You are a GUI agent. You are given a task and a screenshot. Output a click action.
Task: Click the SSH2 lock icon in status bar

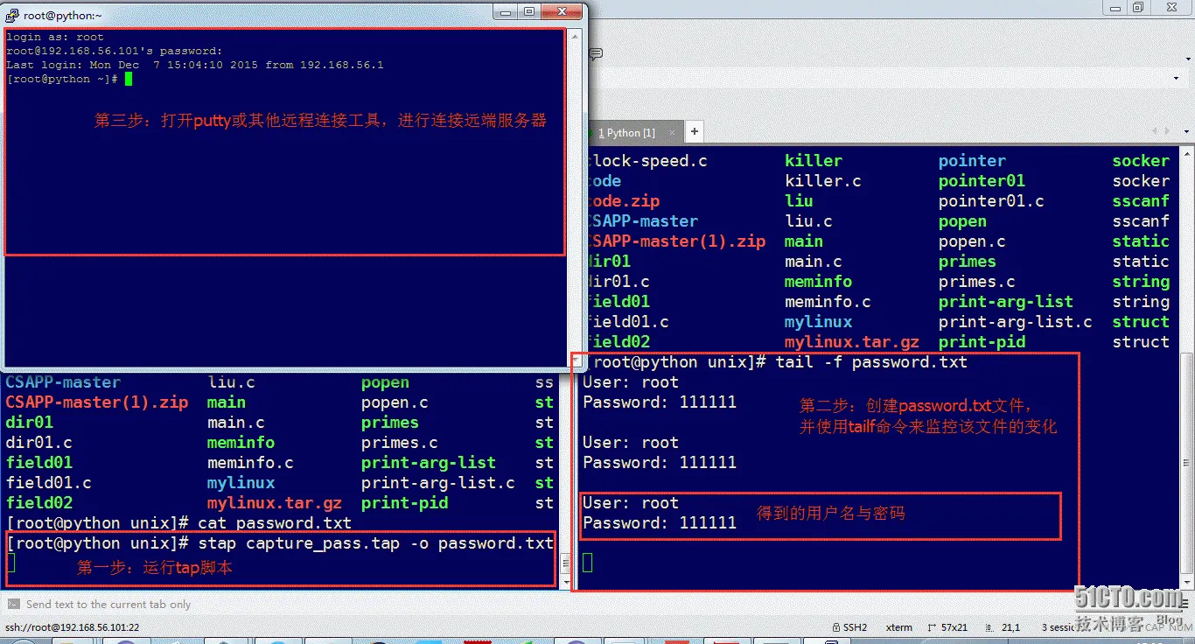[836, 627]
